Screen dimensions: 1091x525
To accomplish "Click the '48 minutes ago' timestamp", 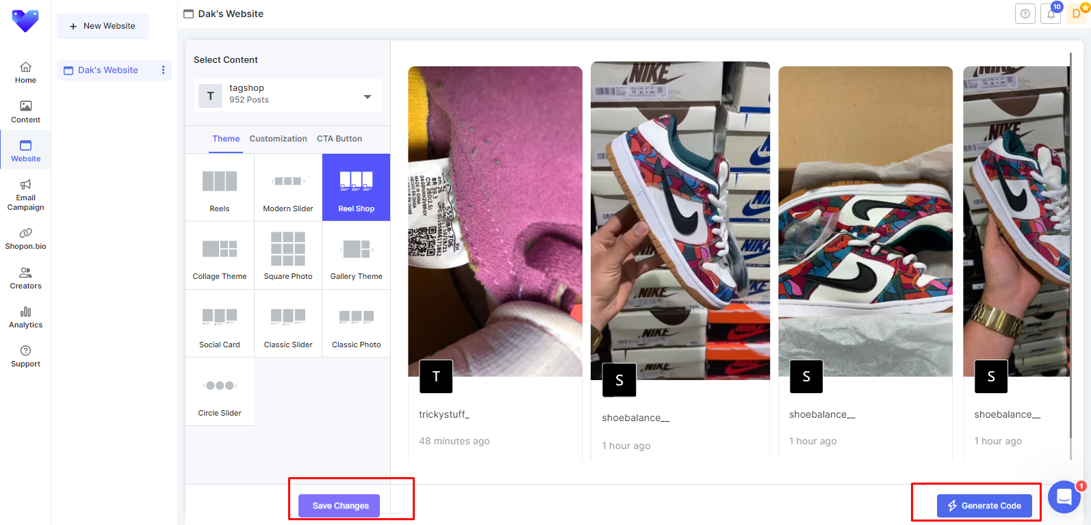I will point(454,441).
